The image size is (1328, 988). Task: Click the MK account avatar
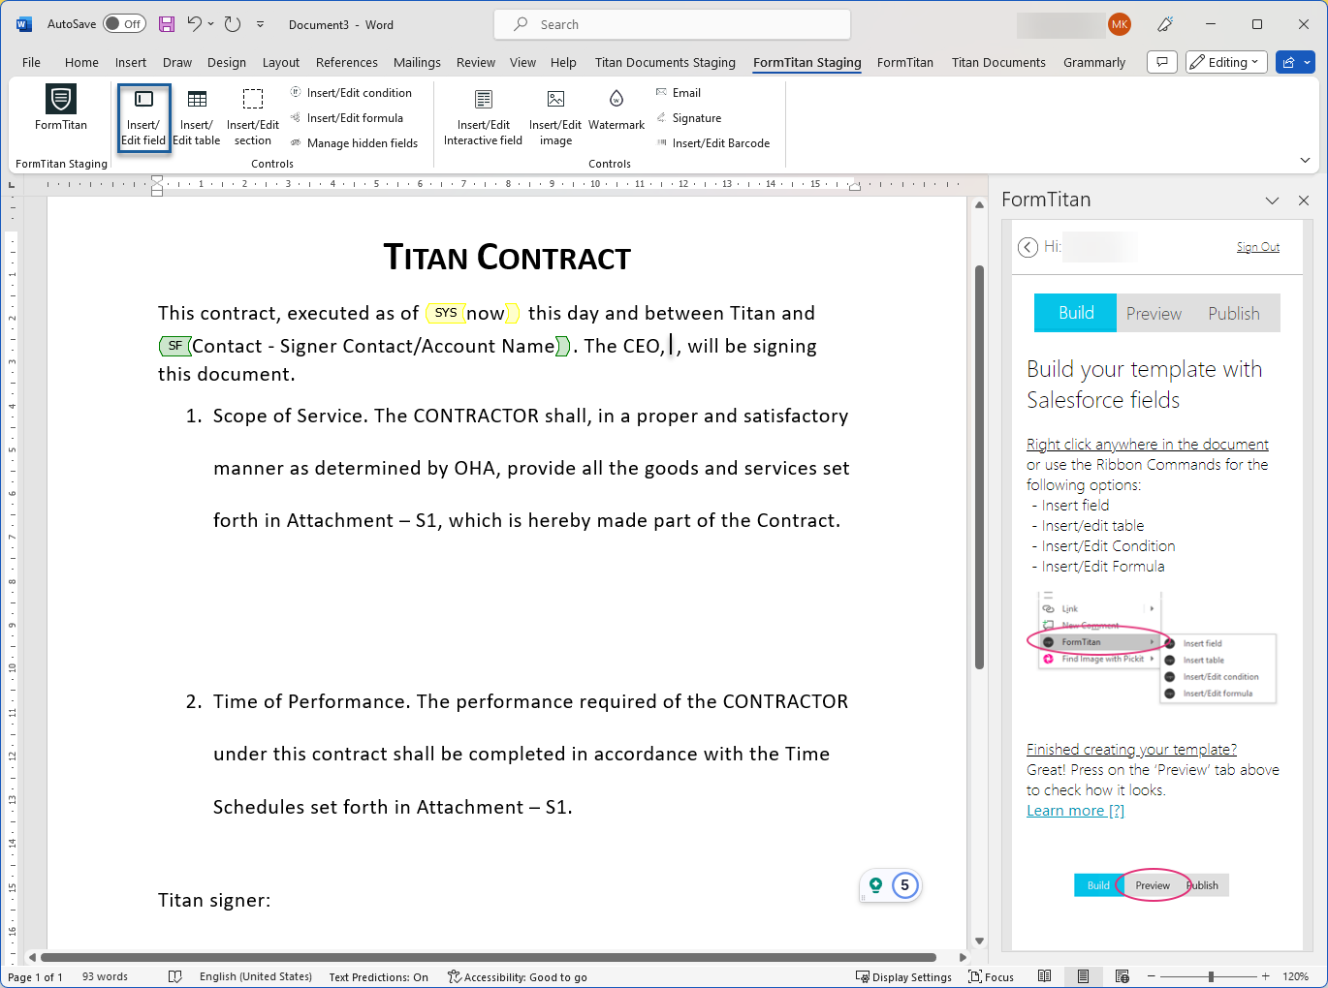(x=1120, y=24)
